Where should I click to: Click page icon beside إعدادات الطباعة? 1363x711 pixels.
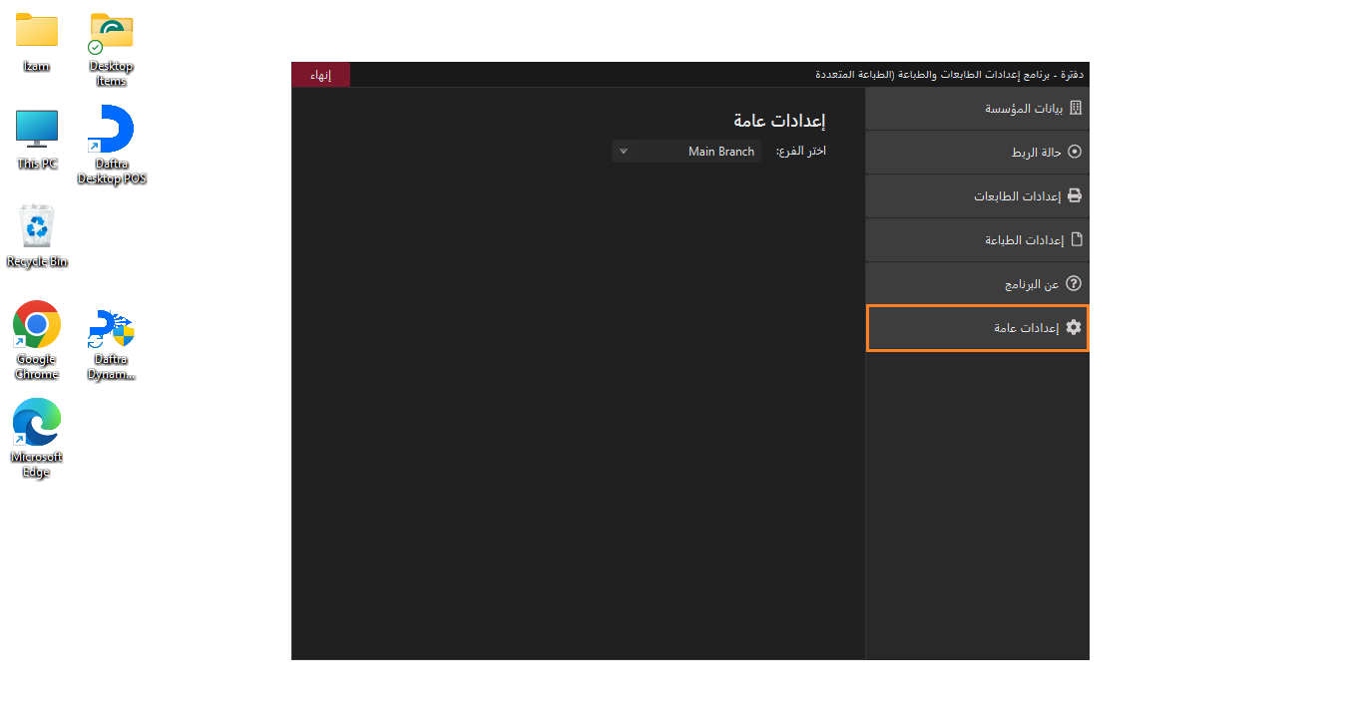coord(1076,239)
